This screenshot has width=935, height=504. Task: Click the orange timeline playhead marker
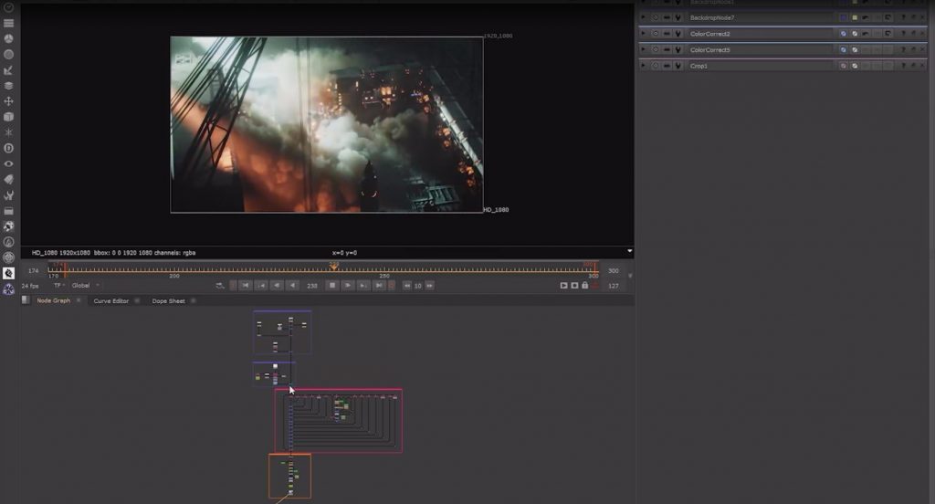click(x=334, y=267)
